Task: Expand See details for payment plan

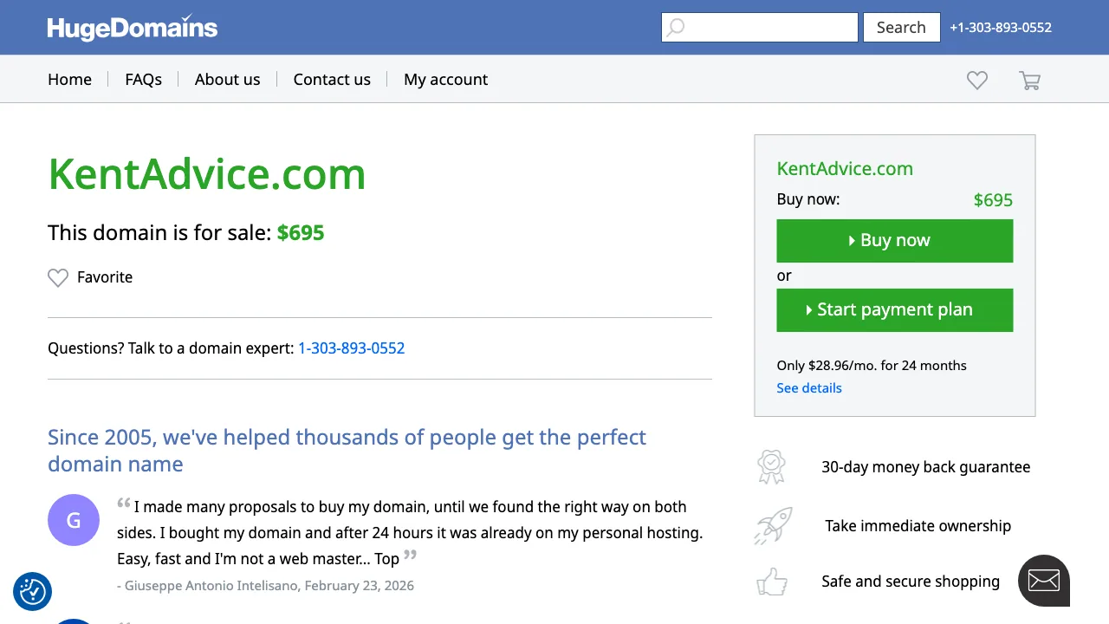Action: click(x=808, y=388)
